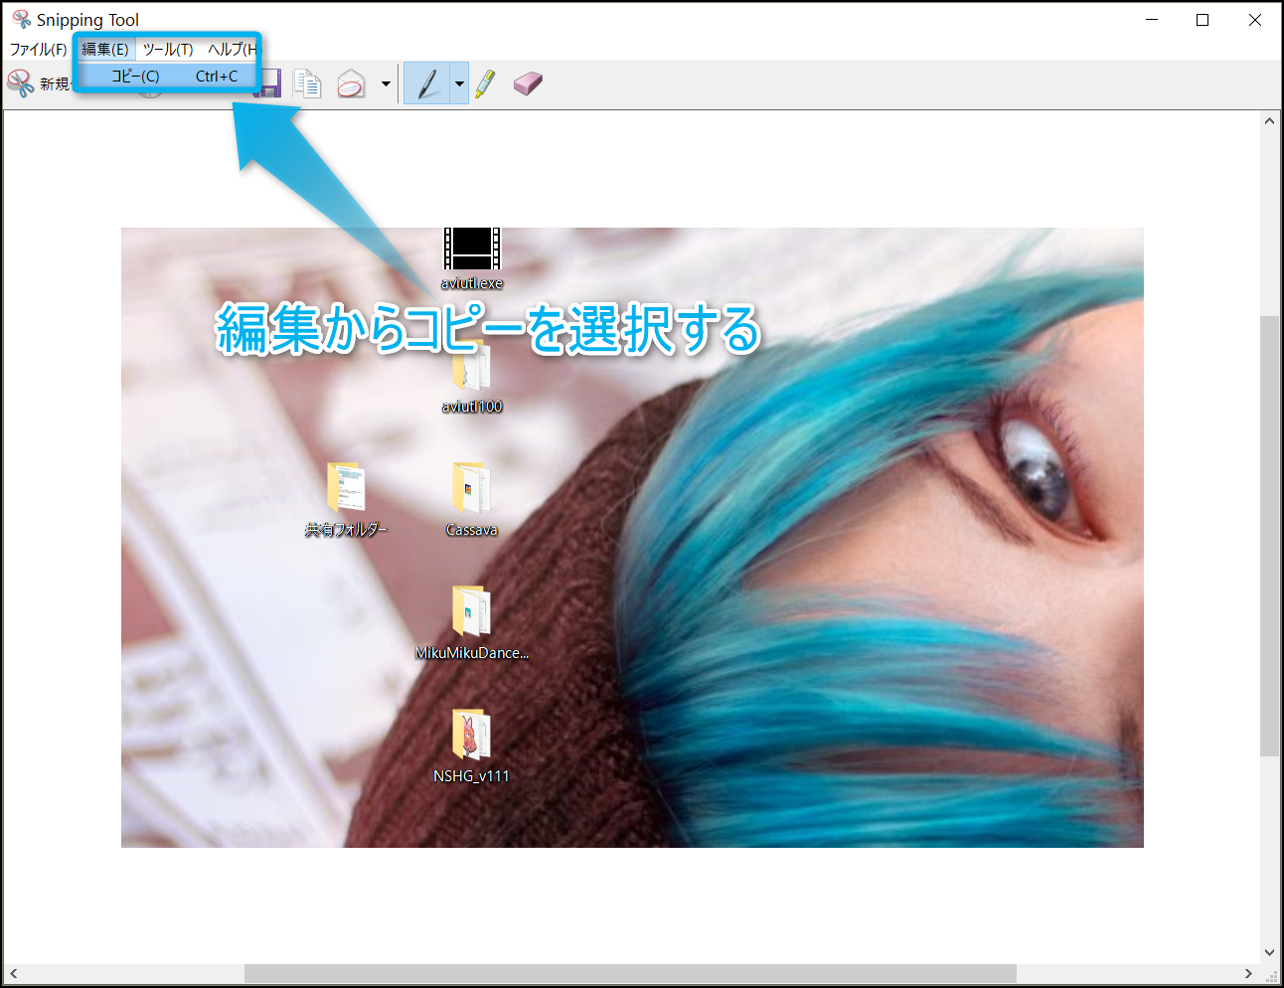Select the pink Eraser tool
Viewport: 1284px width, 988px height.
tap(528, 84)
